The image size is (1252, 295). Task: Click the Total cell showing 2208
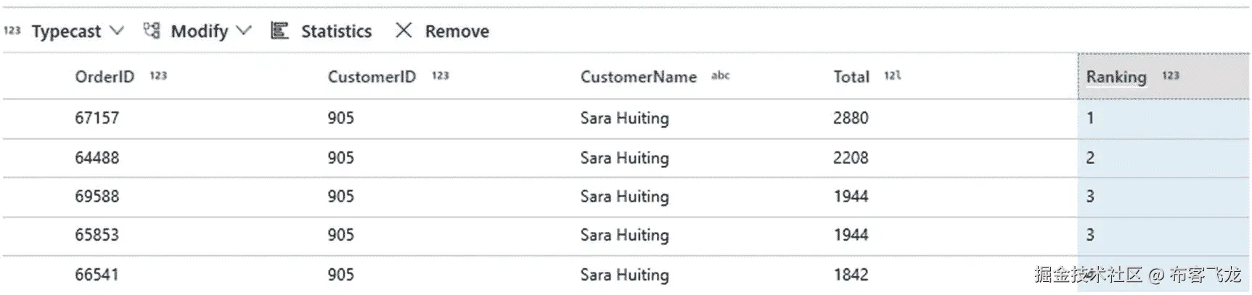coord(851,158)
